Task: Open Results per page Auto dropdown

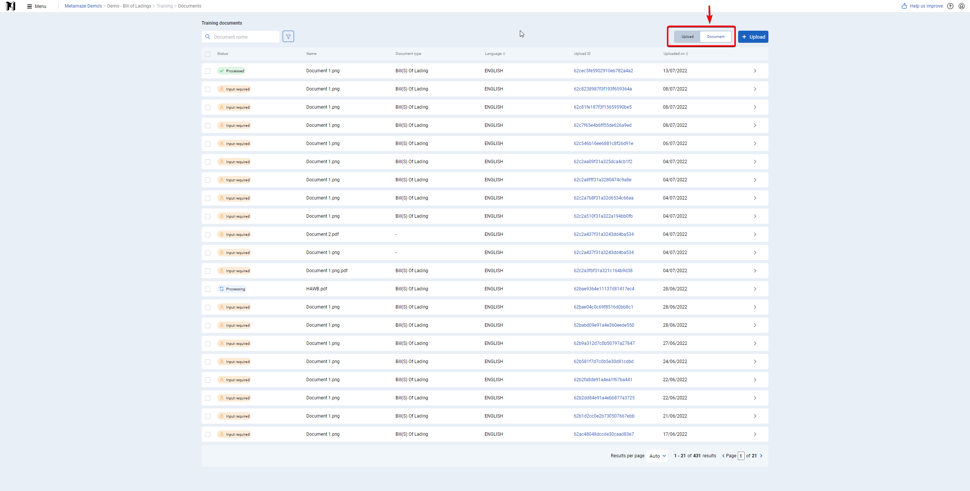Action: click(x=657, y=456)
